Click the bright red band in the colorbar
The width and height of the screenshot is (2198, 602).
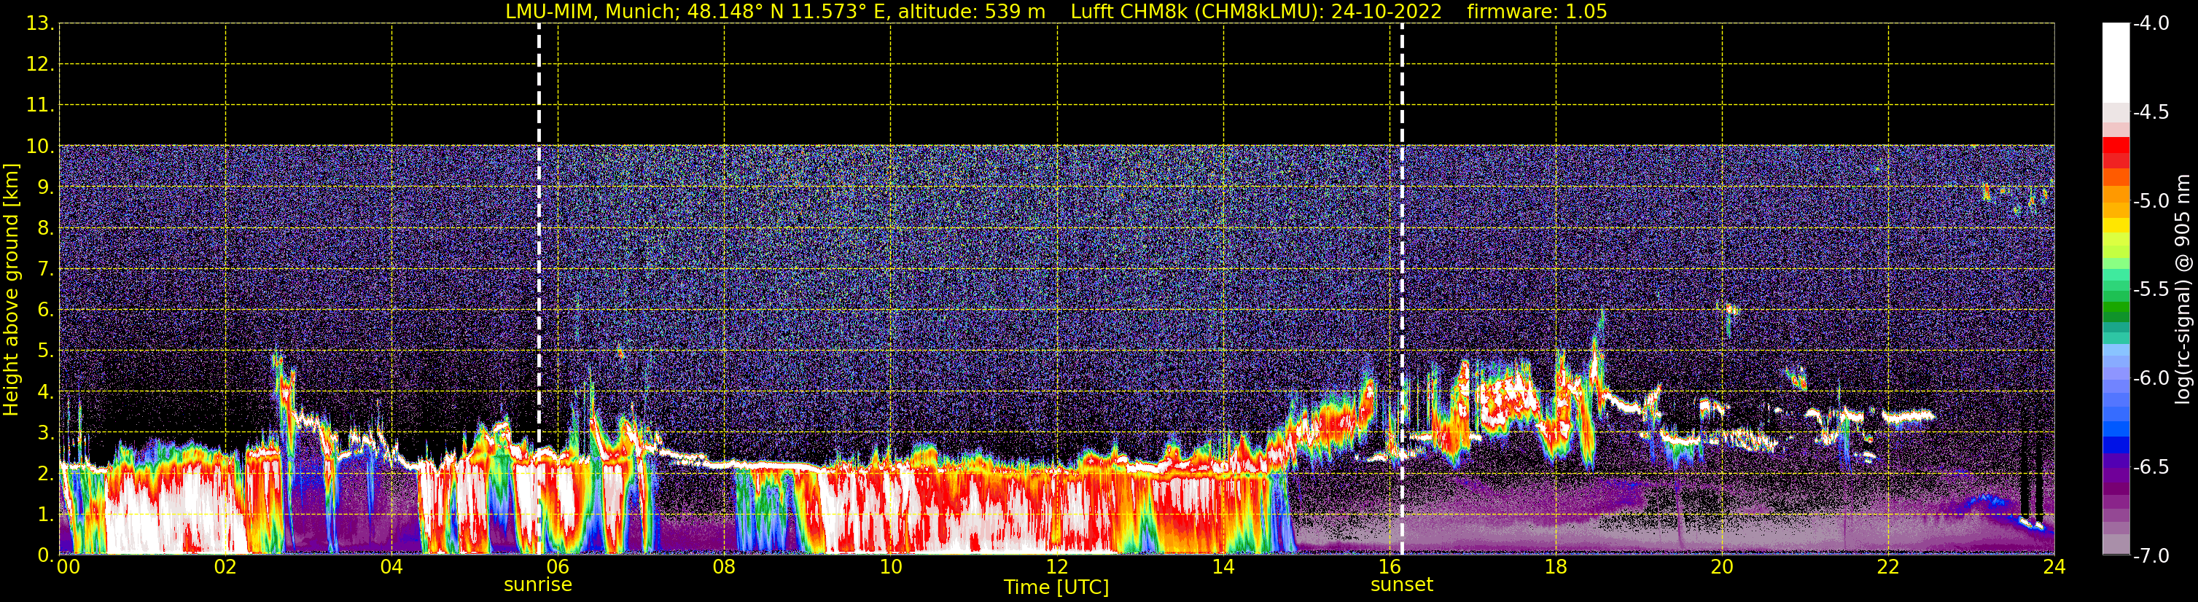pos(2116,145)
